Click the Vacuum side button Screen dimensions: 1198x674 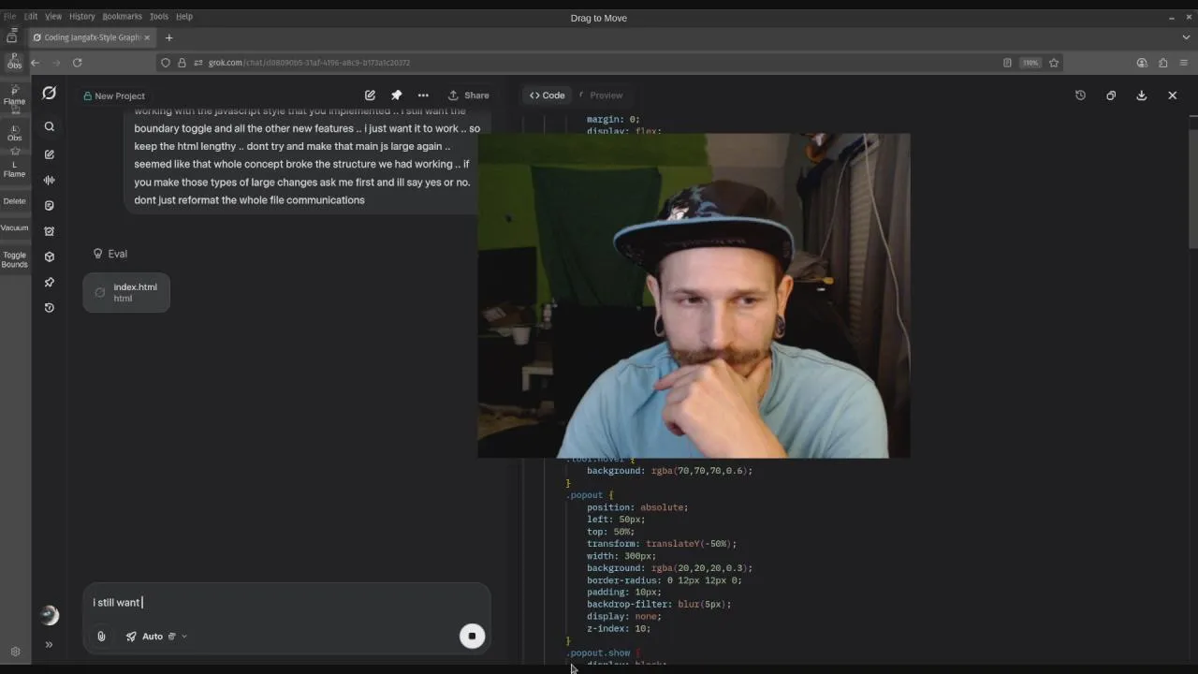(x=14, y=227)
